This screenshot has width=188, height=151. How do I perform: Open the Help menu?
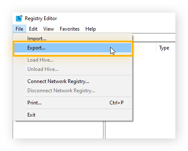(x=90, y=29)
